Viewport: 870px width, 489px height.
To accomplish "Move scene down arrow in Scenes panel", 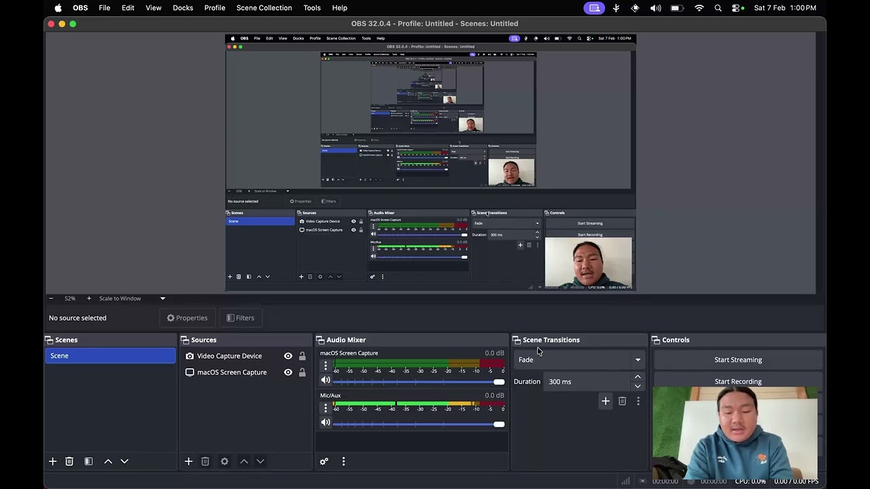I will point(124,461).
